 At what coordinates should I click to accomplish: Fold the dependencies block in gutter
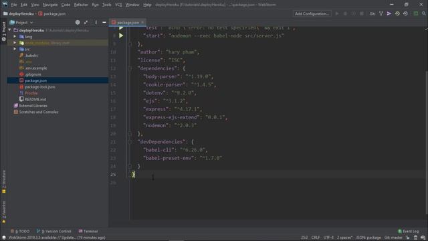click(x=130, y=68)
